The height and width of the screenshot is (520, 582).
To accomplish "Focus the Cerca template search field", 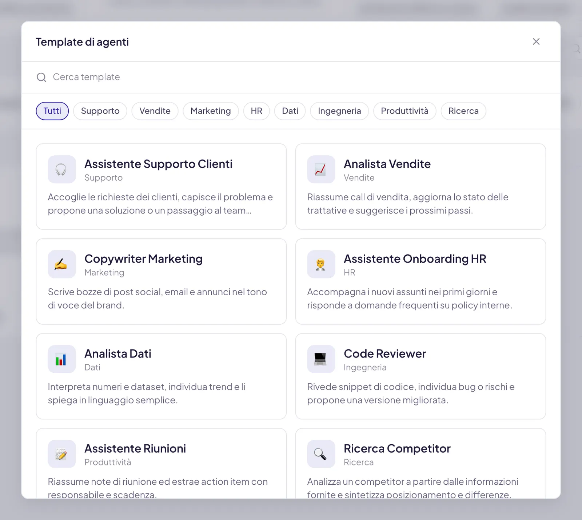I will pyautogui.click(x=291, y=77).
